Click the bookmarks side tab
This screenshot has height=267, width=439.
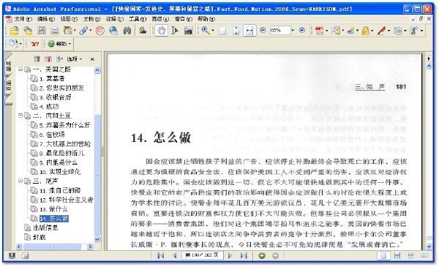pos(8,66)
